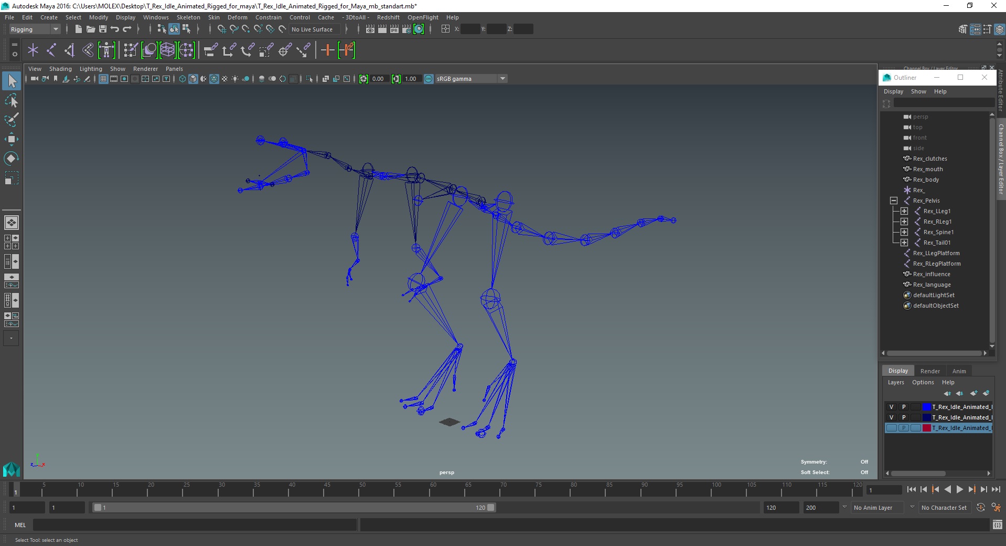1006x546 pixels.
Task: Toggle color management ON button
Action: (429, 79)
